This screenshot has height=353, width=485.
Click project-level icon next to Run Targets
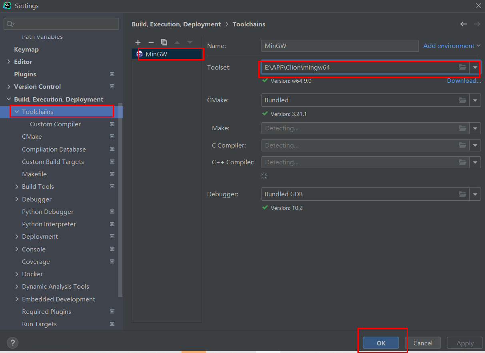[112, 324]
